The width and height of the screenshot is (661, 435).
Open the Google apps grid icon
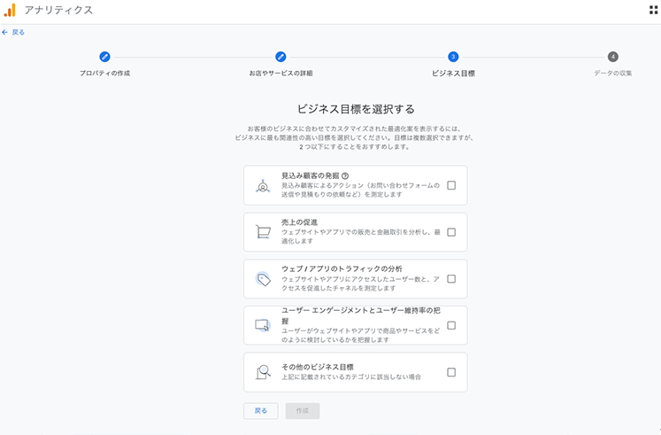point(653,11)
